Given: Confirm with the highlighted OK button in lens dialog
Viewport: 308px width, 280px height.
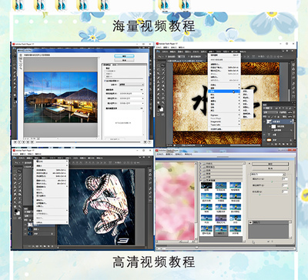Looking at the screenshot, I should coord(124,56).
